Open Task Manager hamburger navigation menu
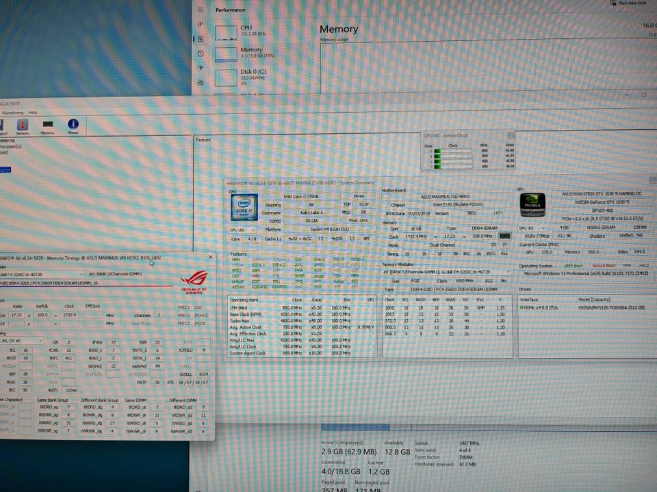Viewport: 657px width, 492px height. point(201,9)
